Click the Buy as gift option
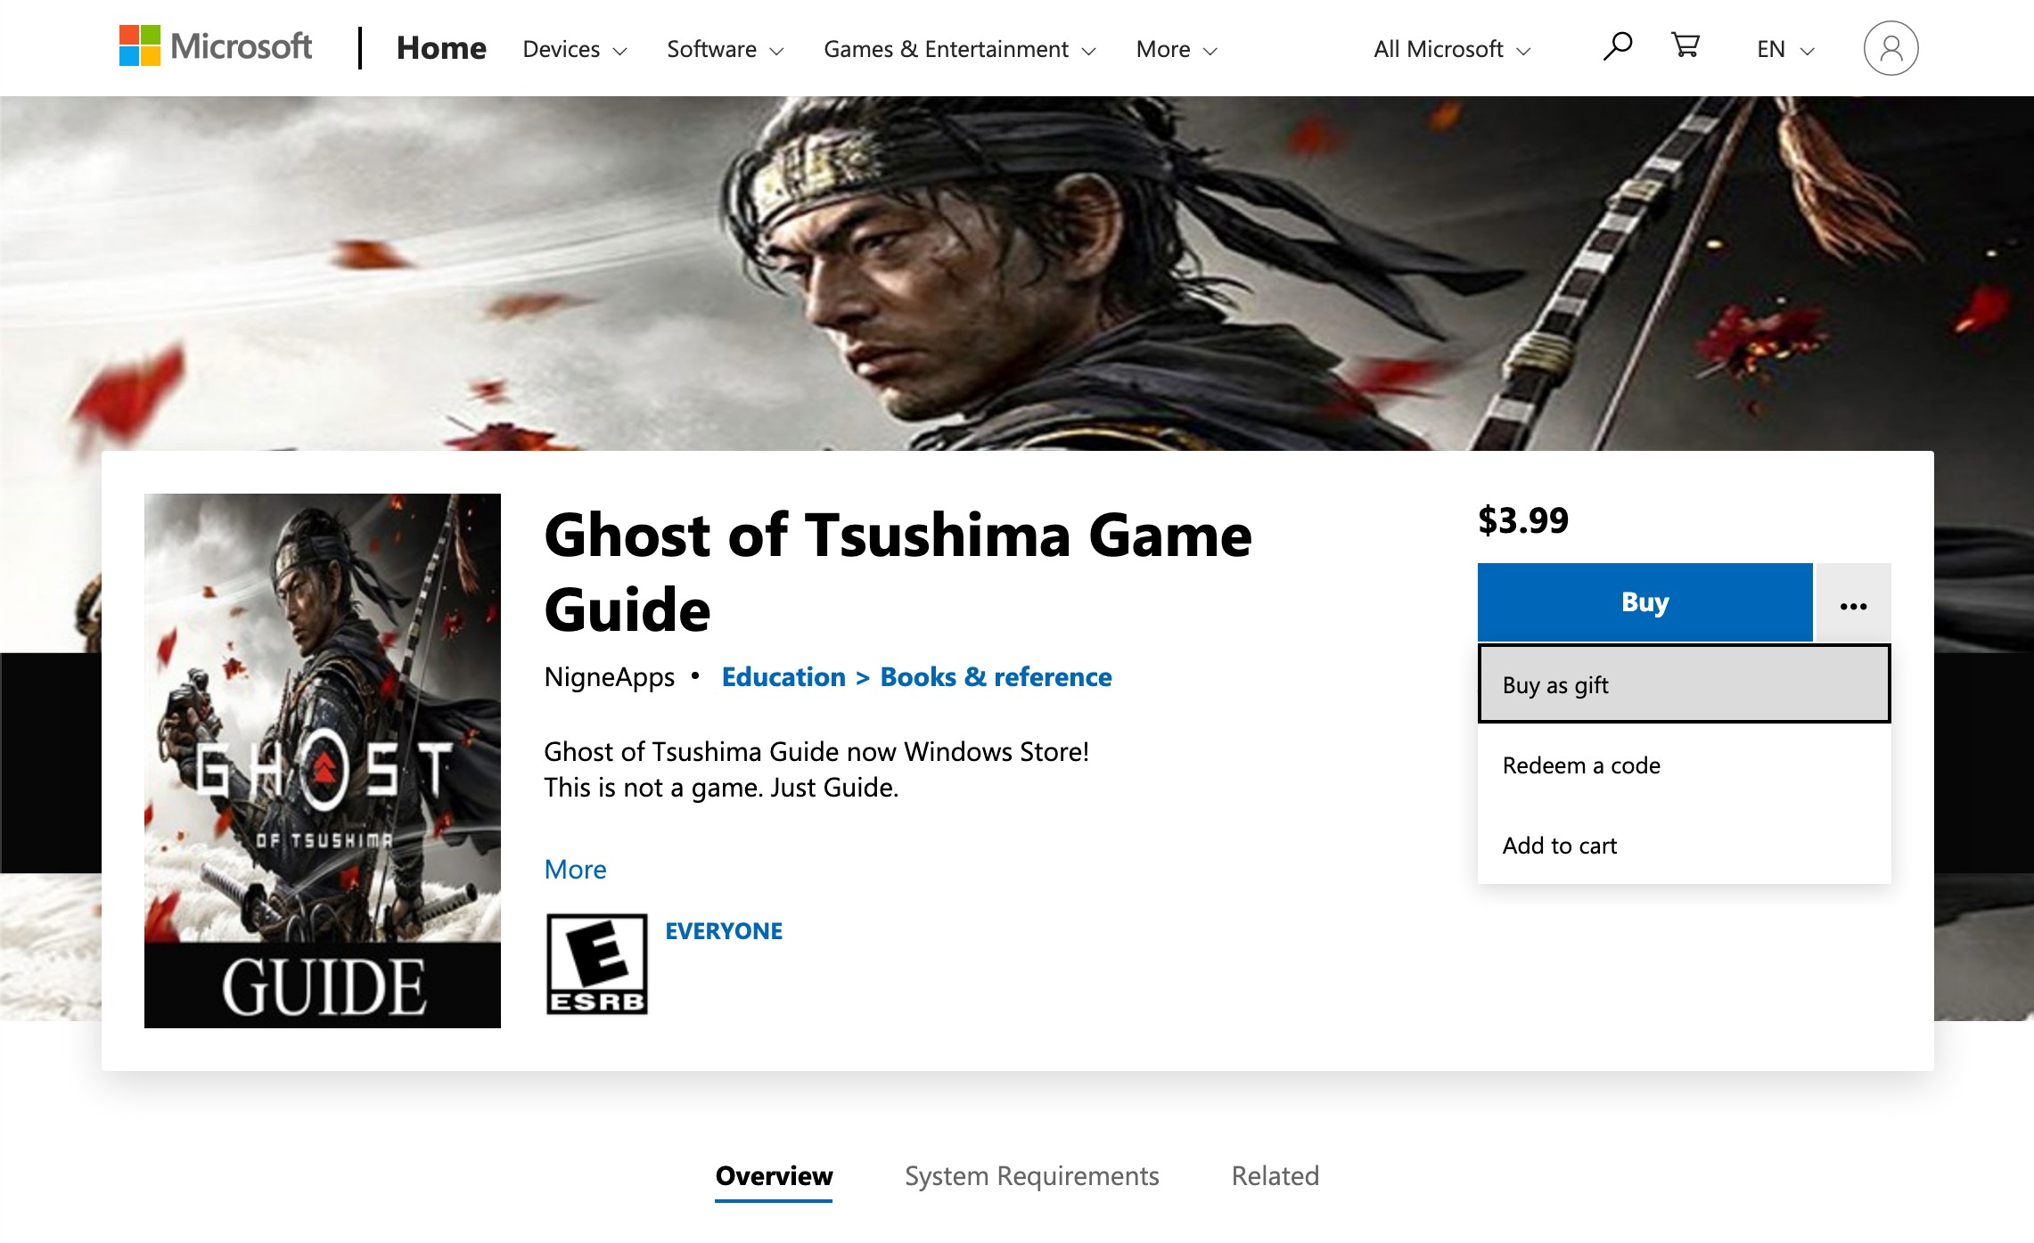 pos(1684,684)
